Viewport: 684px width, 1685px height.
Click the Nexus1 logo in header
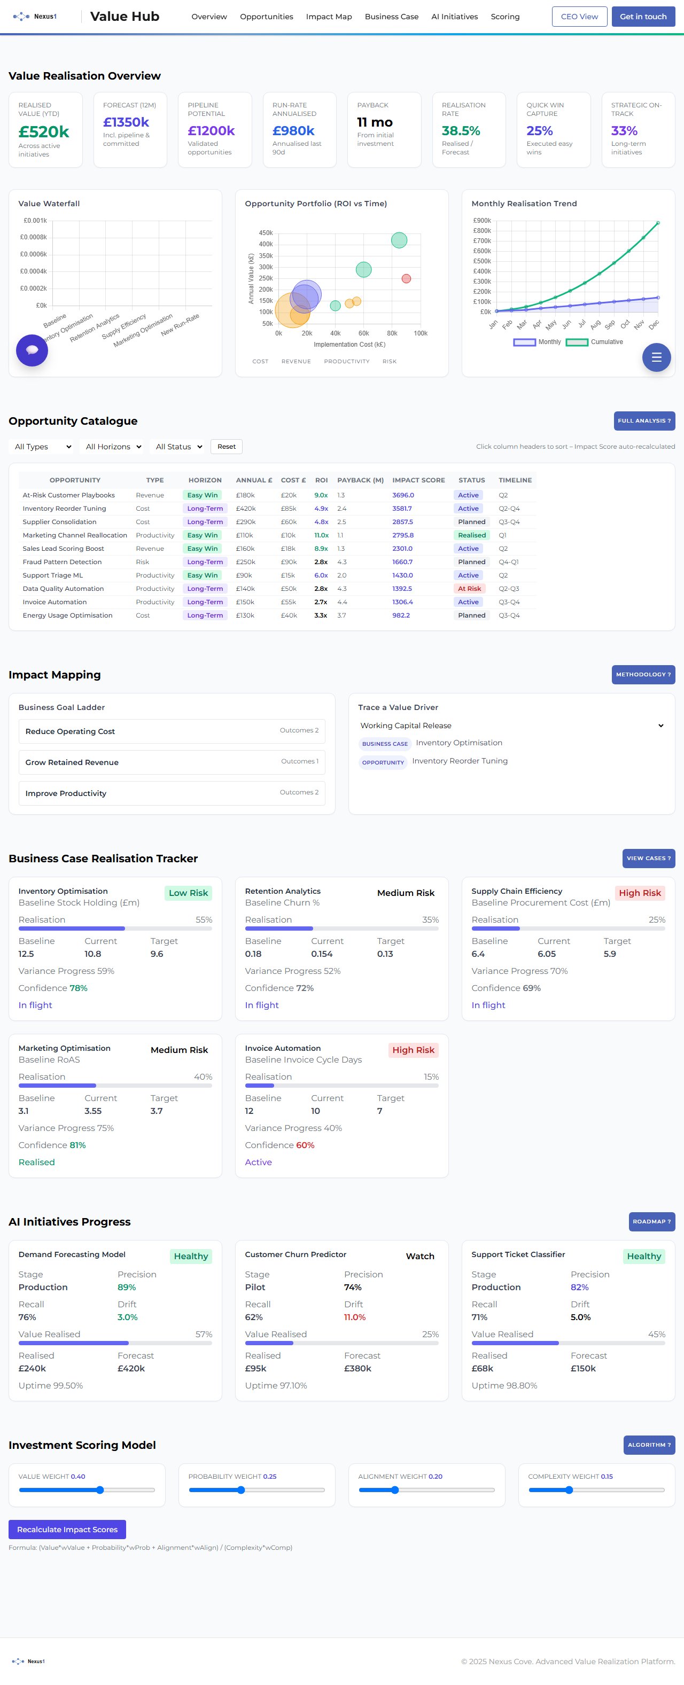(x=35, y=17)
